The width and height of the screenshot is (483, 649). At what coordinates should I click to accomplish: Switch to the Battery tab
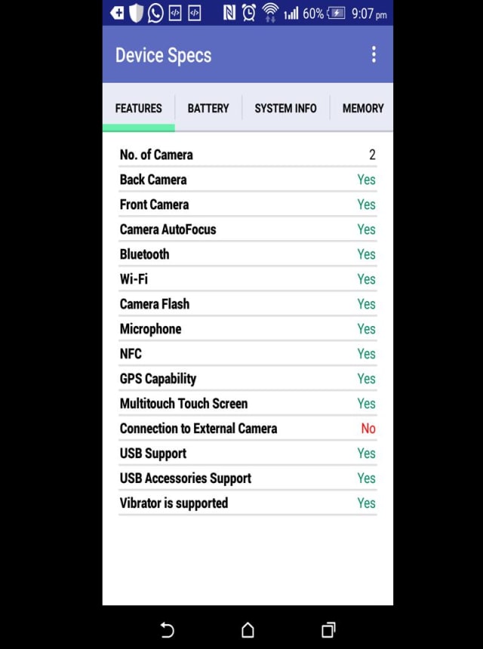(208, 108)
